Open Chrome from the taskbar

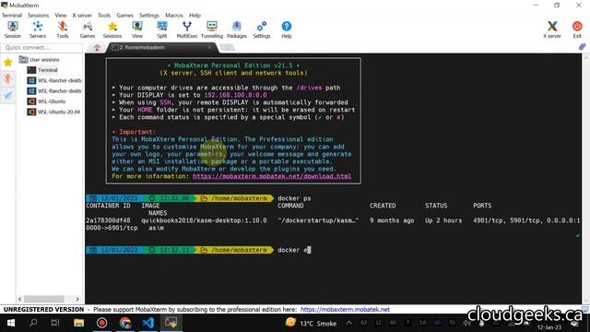point(125,323)
